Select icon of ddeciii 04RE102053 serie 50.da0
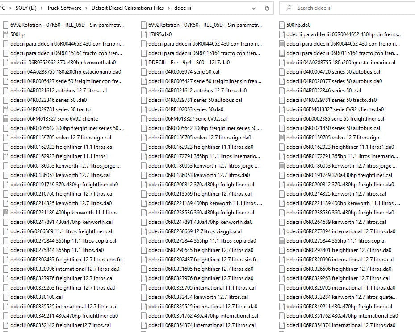The width and height of the screenshot is (415, 332). pyautogui.click(x=144, y=109)
